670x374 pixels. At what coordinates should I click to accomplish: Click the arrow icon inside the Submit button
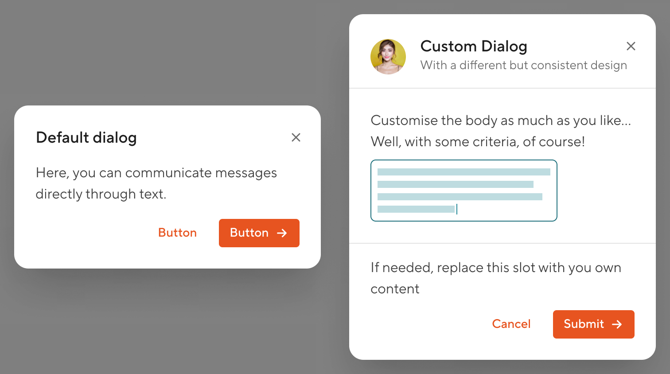click(618, 324)
